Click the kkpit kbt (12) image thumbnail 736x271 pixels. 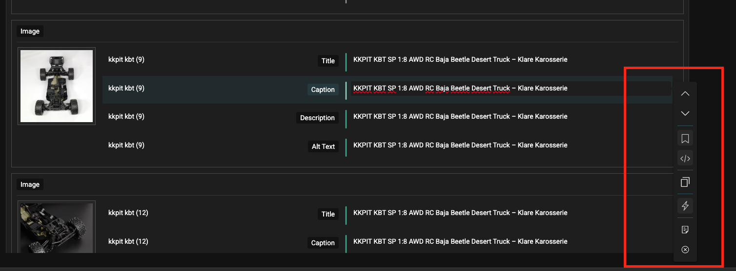point(57,227)
